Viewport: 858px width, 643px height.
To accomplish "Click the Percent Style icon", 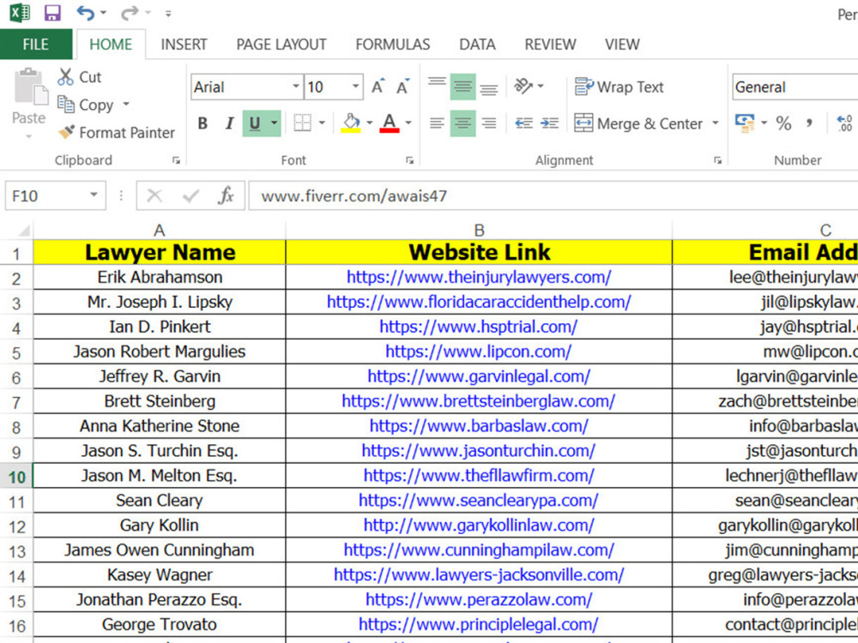I will pos(783,123).
